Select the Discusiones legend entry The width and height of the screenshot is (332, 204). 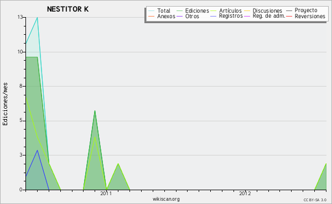click(x=267, y=10)
